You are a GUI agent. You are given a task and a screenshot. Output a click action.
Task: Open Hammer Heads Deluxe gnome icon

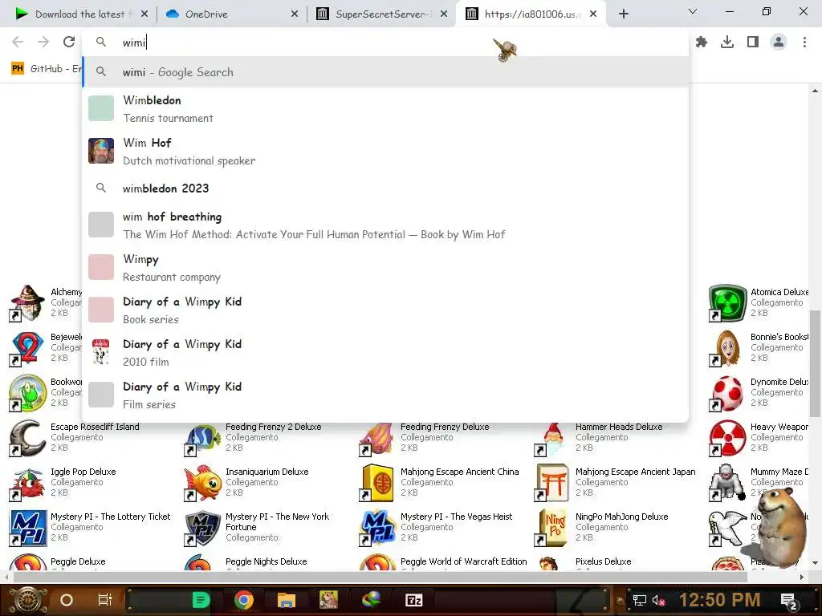coord(552,439)
